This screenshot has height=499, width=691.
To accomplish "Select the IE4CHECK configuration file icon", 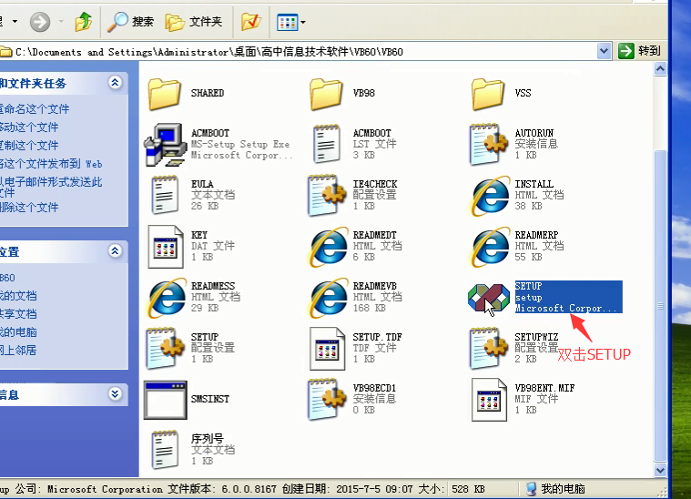I will tap(327, 195).
